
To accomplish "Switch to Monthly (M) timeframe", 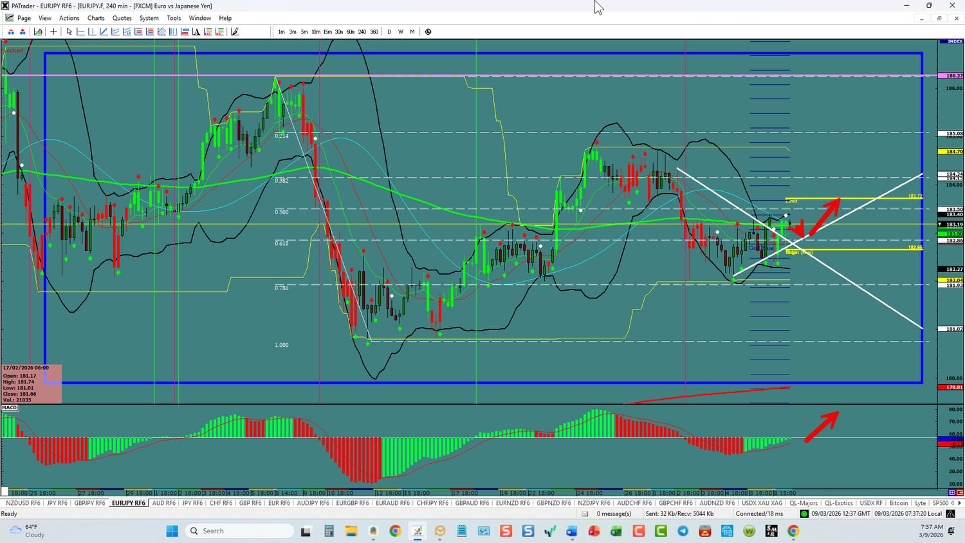I will point(412,32).
